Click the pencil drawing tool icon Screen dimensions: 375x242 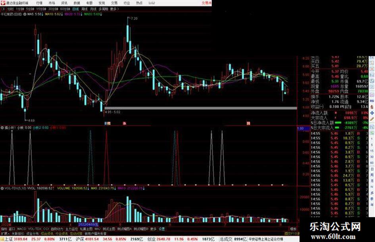[372, 119]
